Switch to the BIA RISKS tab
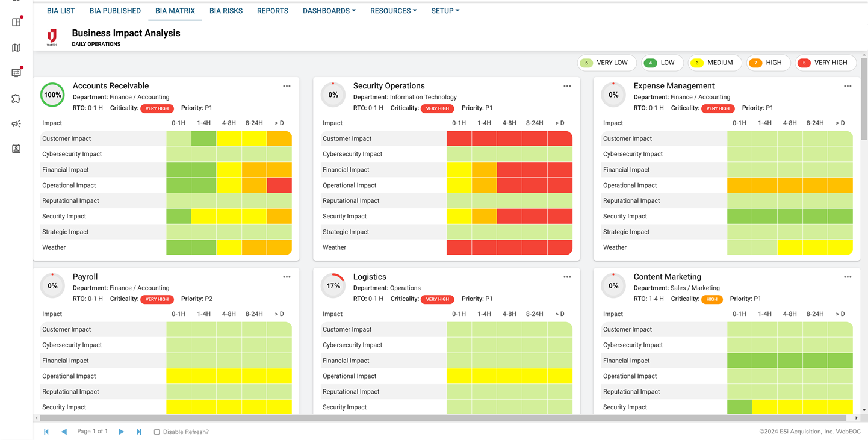This screenshot has height=440, width=868. click(x=226, y=10)
